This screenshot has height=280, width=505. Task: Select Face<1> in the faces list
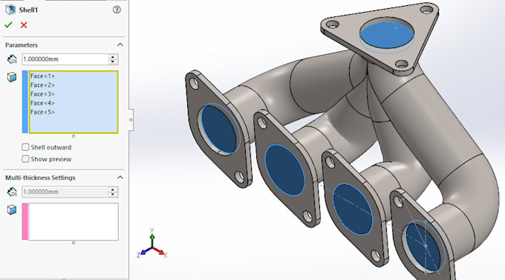coord(42,76)
